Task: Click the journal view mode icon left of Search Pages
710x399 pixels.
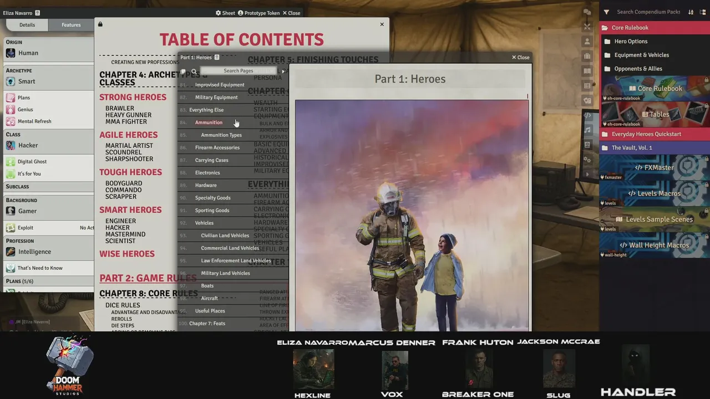Action: [x=183, y=71]
